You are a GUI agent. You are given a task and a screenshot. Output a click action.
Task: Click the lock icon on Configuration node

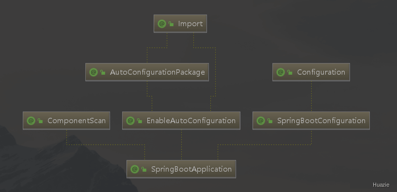(290, 72)
